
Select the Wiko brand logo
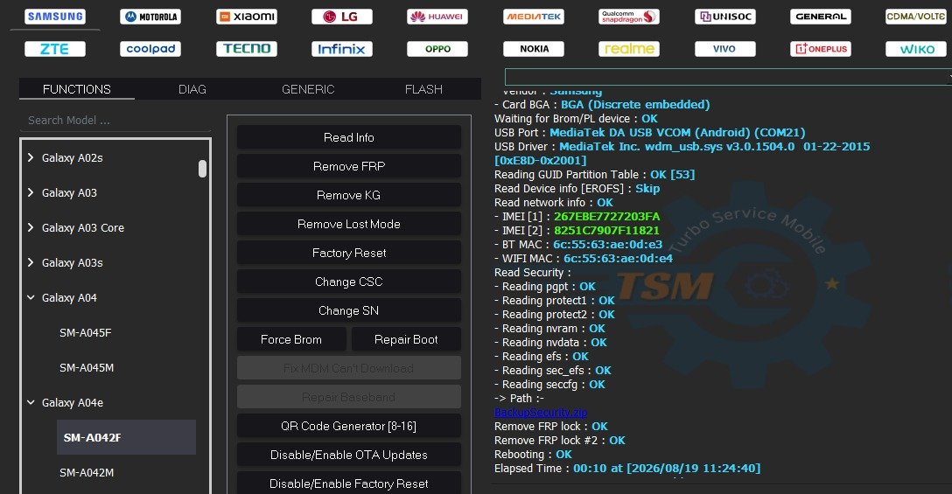point(915,49)
